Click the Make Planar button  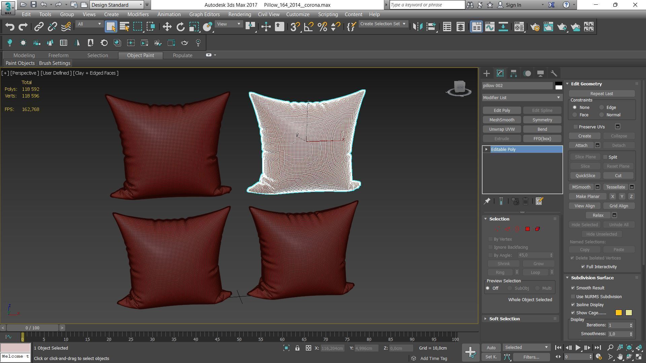tap(587, 197)
